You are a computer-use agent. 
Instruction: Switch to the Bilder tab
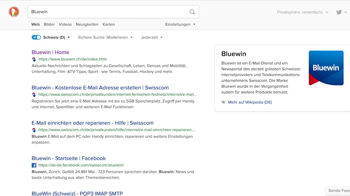coord(49,24)
